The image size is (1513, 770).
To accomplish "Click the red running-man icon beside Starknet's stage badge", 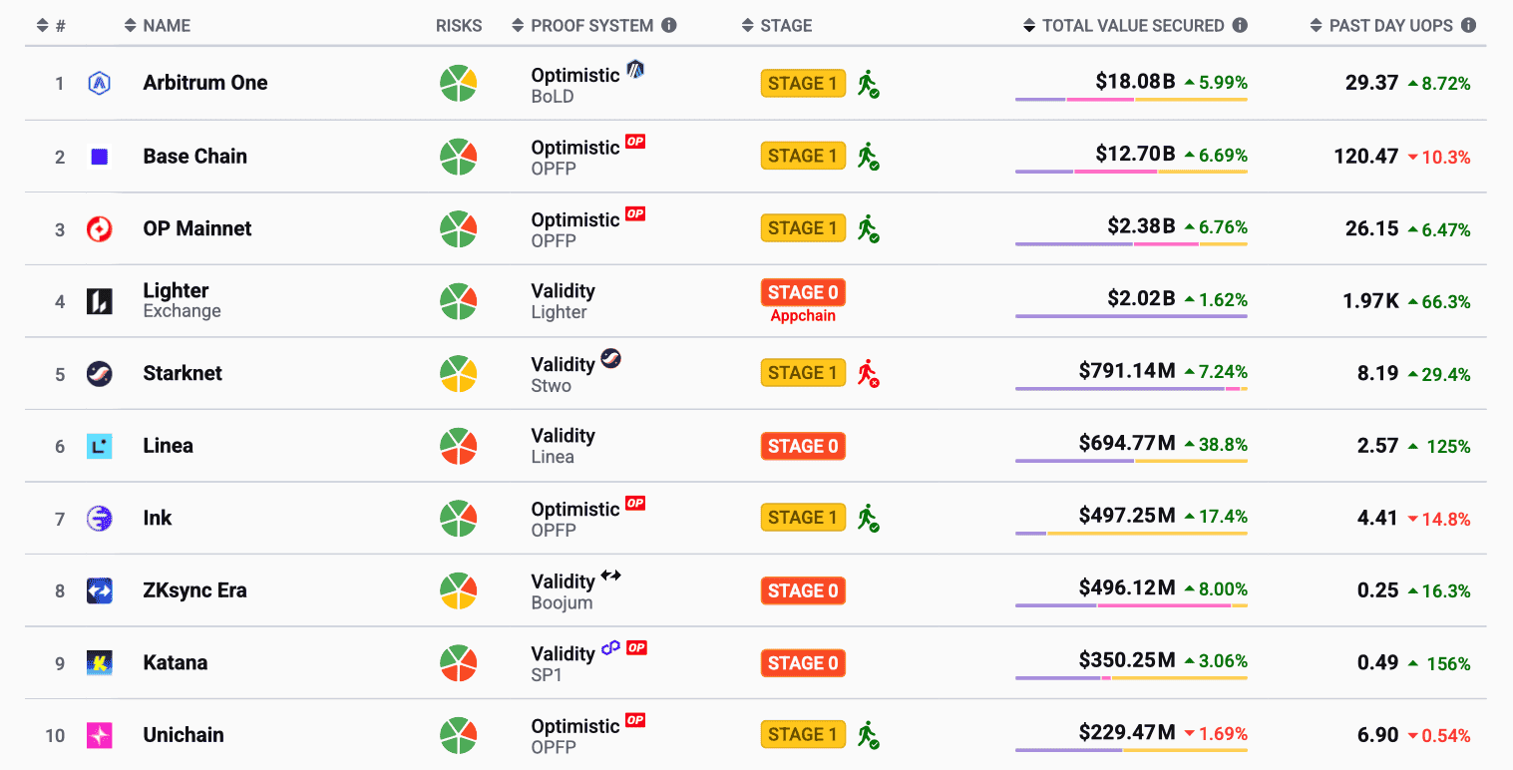I will point(867,374).
